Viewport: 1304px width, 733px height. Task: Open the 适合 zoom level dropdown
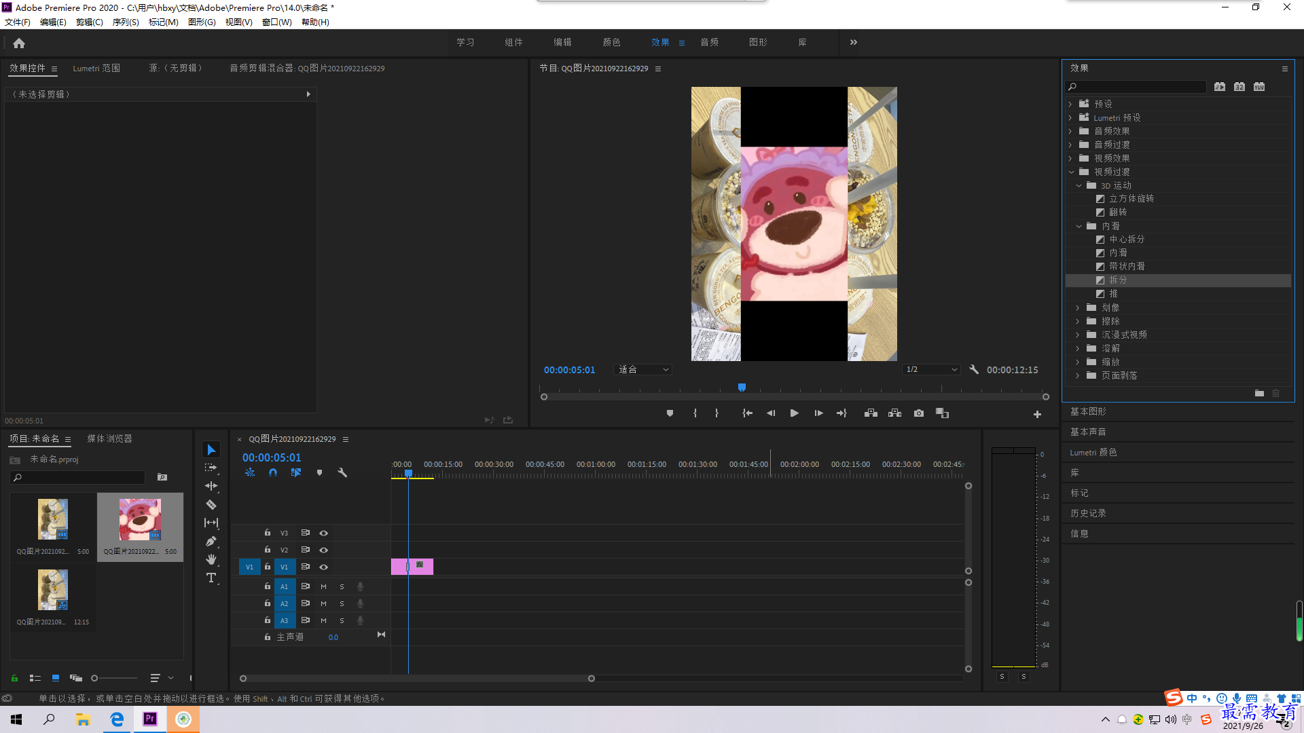(x=642, y=370)
